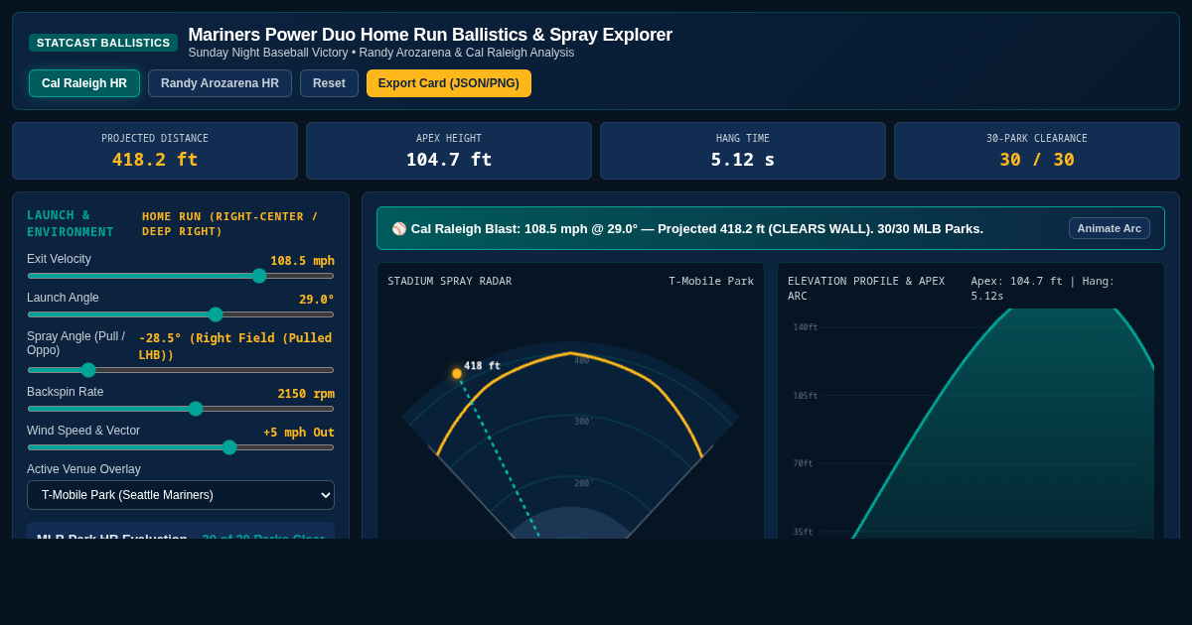1192x625 pixels.
Task: Click the 140ft axis label on elevation chart
Action: tap(806, 327)
